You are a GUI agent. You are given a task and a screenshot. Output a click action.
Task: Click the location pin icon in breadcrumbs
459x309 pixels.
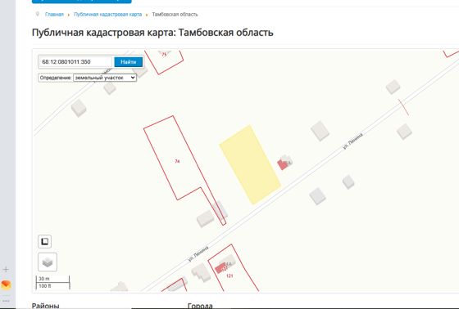(x=38, y=14)
